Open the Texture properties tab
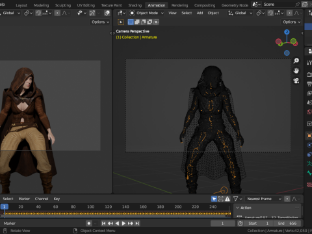The height and width of the screenshot is (234, 312). [x=309, y=185]
